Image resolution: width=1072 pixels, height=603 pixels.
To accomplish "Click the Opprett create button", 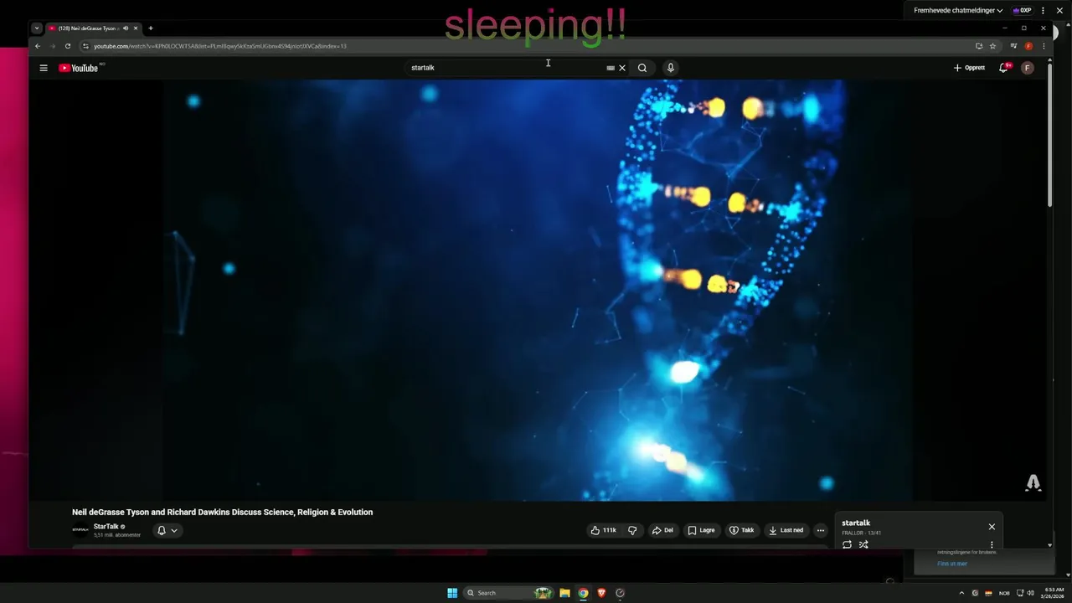I will [x=969, y=68].
